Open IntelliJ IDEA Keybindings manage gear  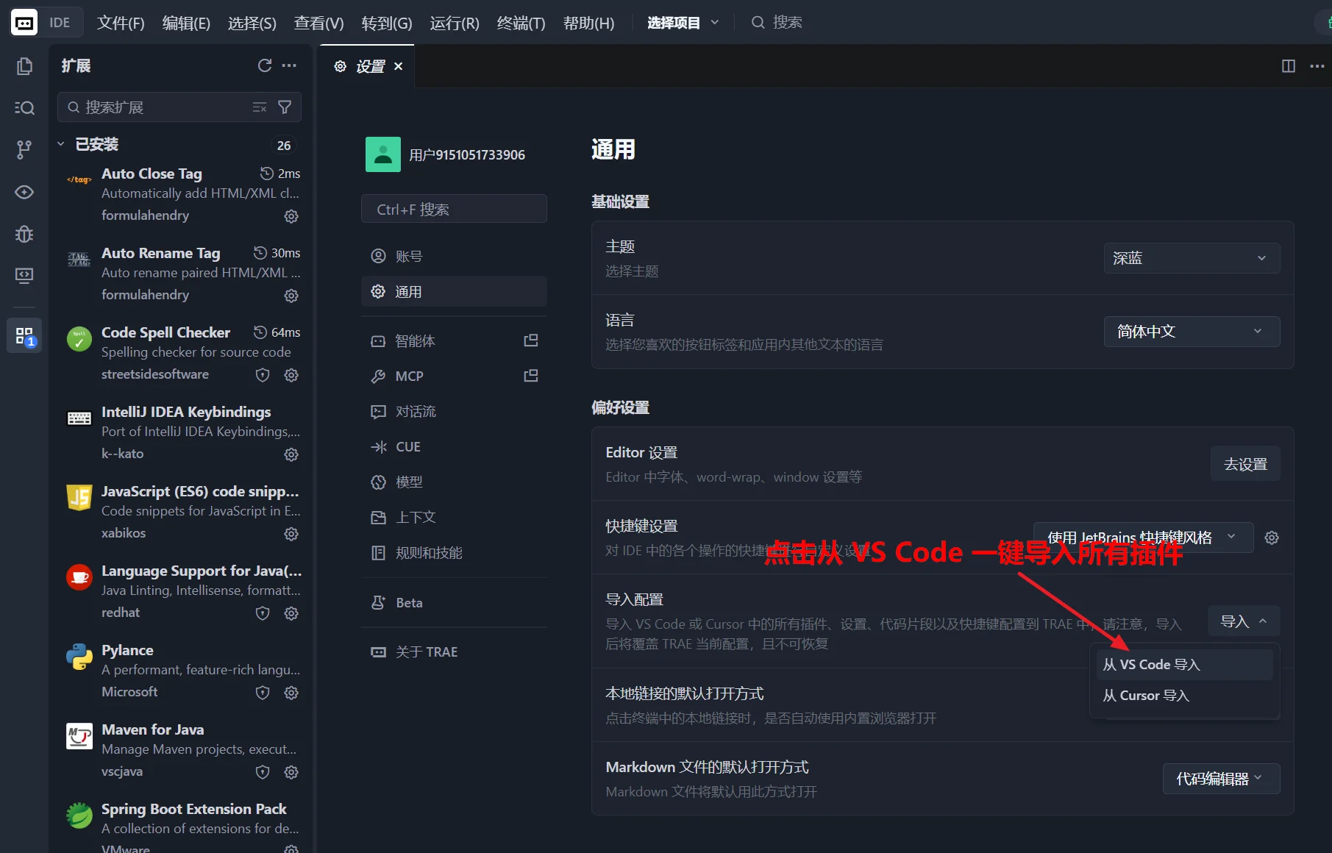[x=291, y=454]
